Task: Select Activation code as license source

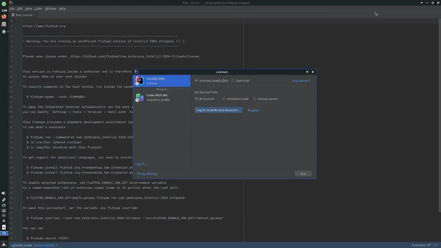Action: (224, 99)
